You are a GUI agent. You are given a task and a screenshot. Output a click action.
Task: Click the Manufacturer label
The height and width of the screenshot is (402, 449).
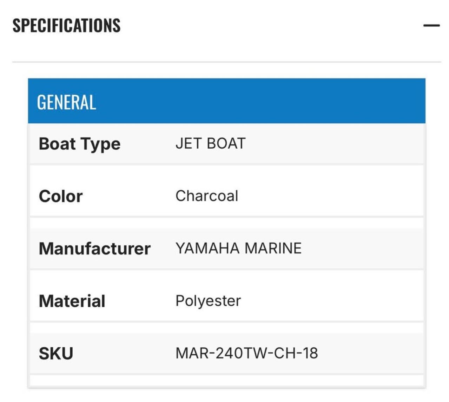pos(94,248)
